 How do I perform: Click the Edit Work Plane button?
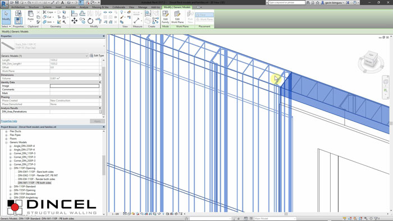(177, 17)
